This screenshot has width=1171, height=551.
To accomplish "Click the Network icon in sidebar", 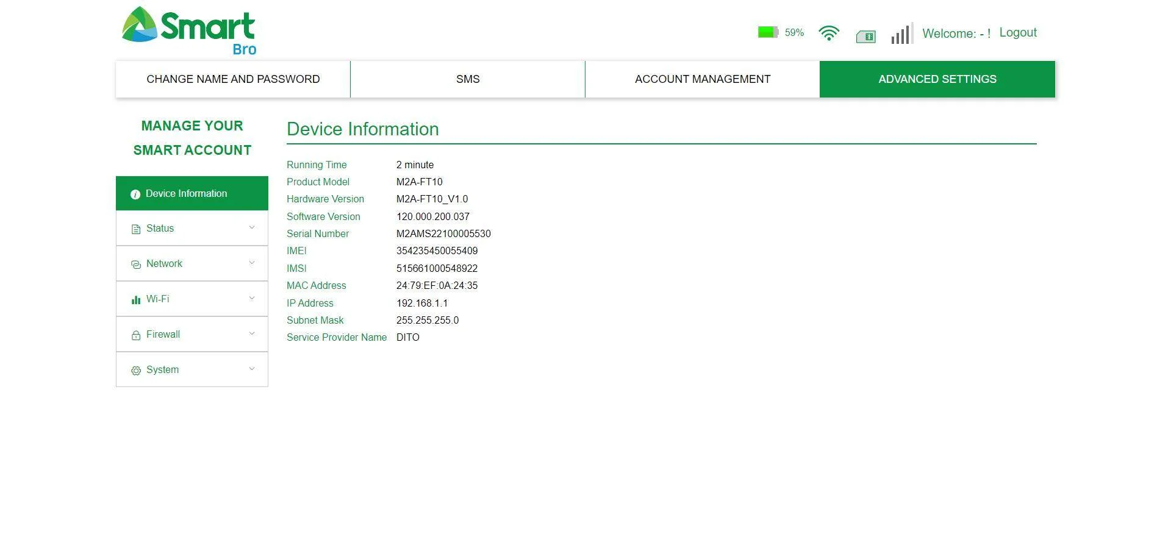I will point(136,265).
